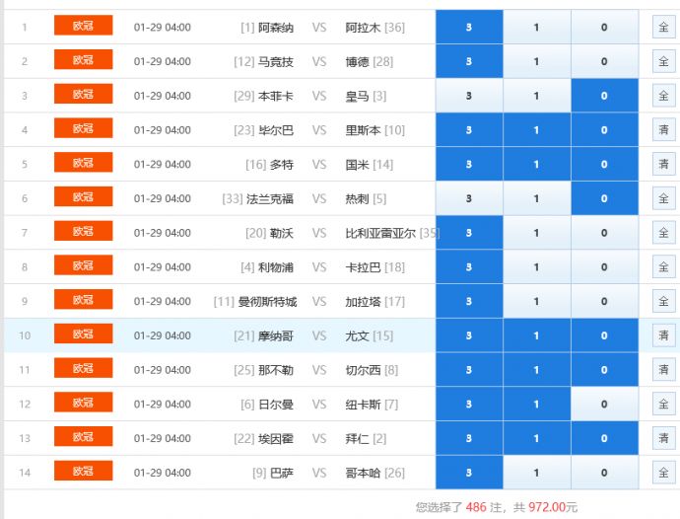Deselect the 3 option for 巴萨 vs 哥本哈
Screen dimensions: 680x519
pos(468,473)
